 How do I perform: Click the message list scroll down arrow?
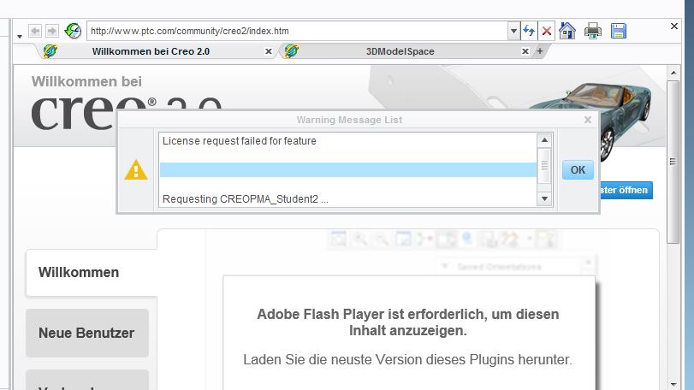(x=544, y=199)
